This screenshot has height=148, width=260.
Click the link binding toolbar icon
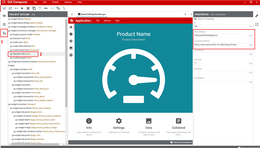[x=64, y=8]
